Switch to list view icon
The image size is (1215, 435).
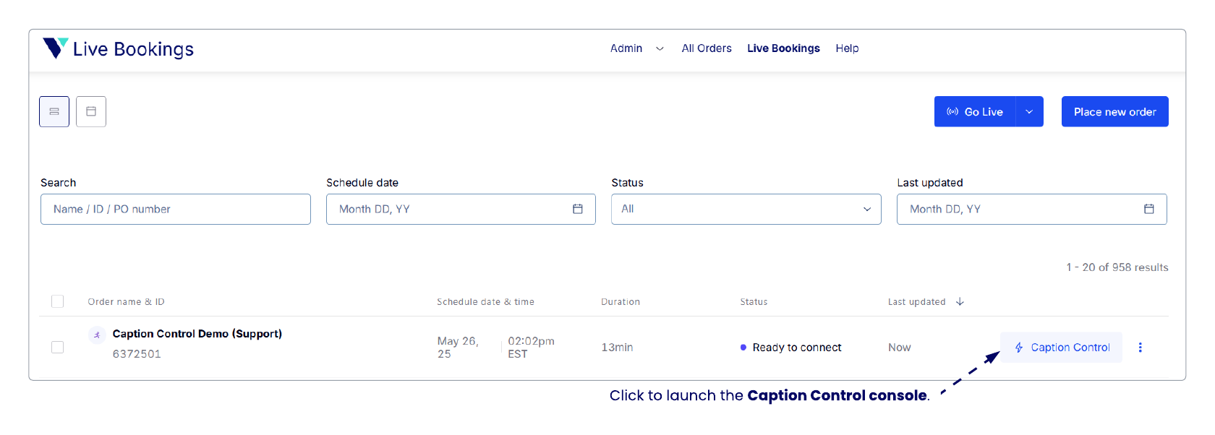click(54, 112)
